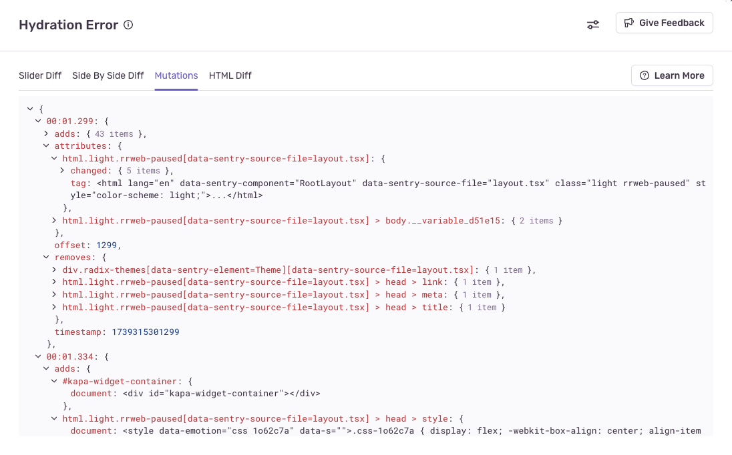Screen dimensions: 732x455
Task: Expand the body.__variable_d51e15 node
Action: pos(55,220)
